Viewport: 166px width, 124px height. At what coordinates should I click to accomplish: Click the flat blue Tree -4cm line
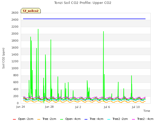coord(84,19)
